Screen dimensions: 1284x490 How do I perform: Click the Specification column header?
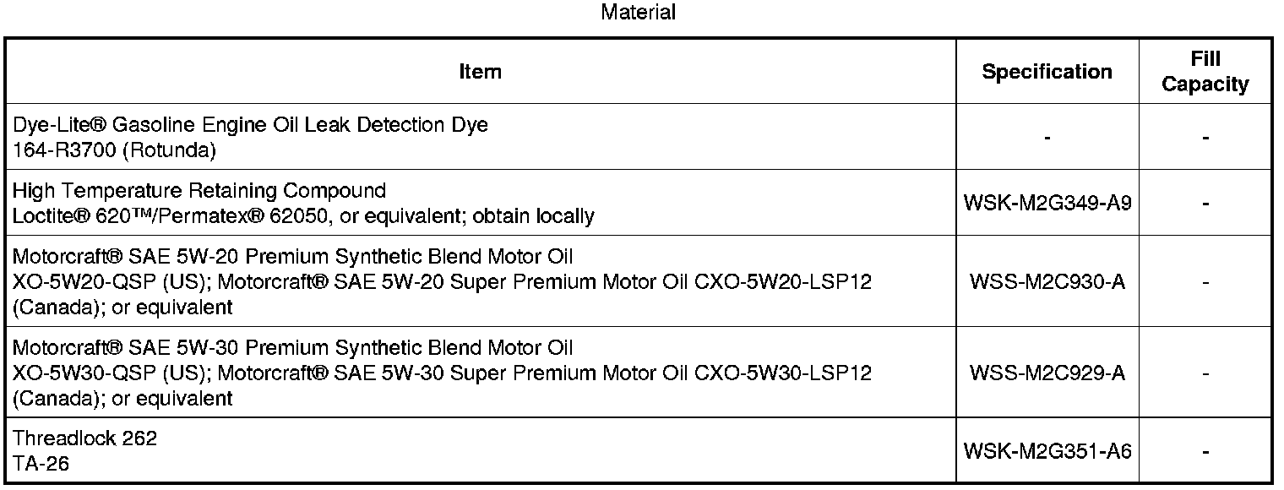pyautogui.click(x=1047, y=72)
